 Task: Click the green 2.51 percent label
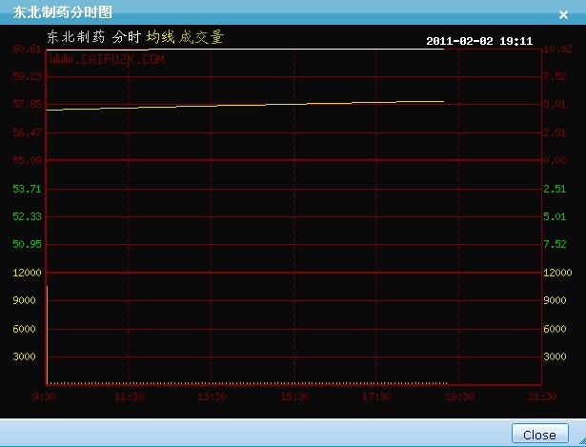(555, 189)
